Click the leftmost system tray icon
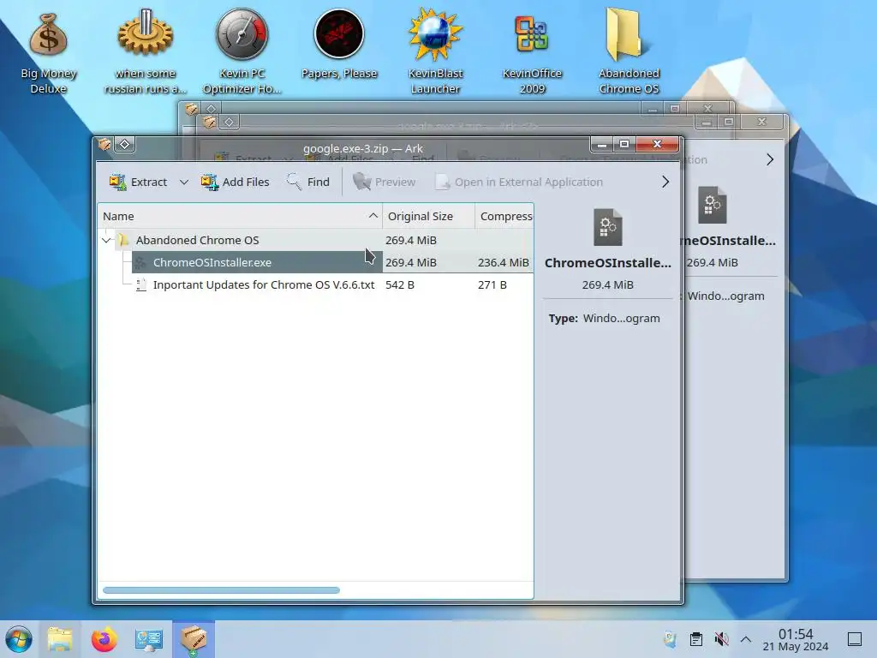The width and height of the screenshot is (877, 658). click(x=670, y=639)
